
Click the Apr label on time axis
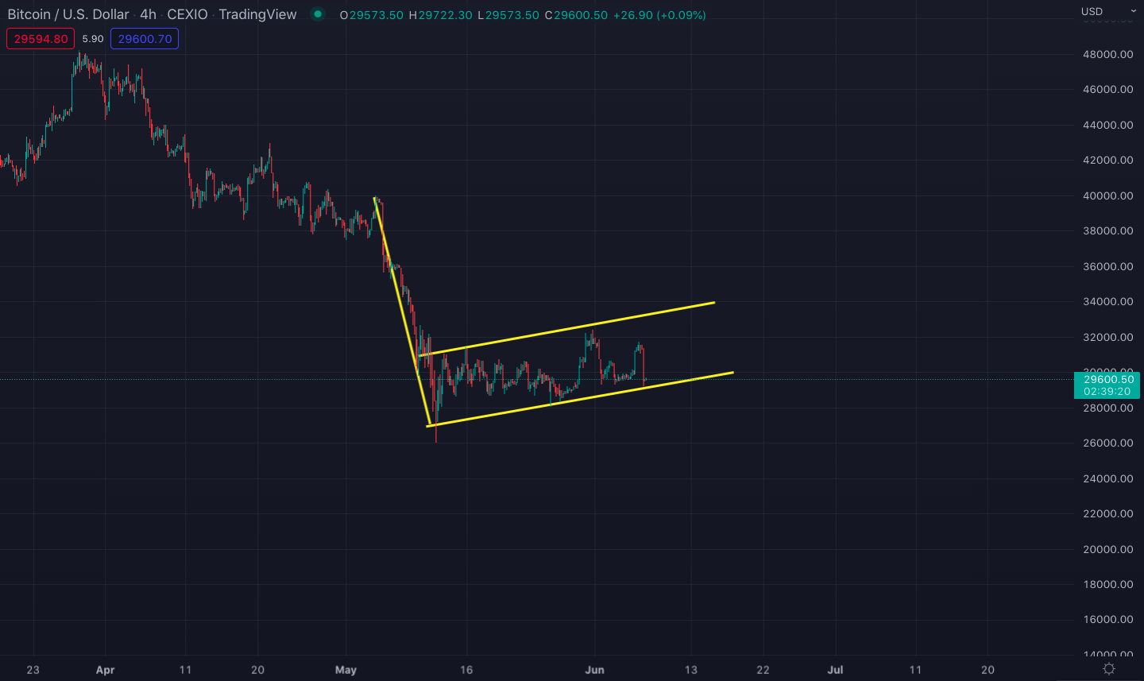pyautogui.click(x=105, y=670)
